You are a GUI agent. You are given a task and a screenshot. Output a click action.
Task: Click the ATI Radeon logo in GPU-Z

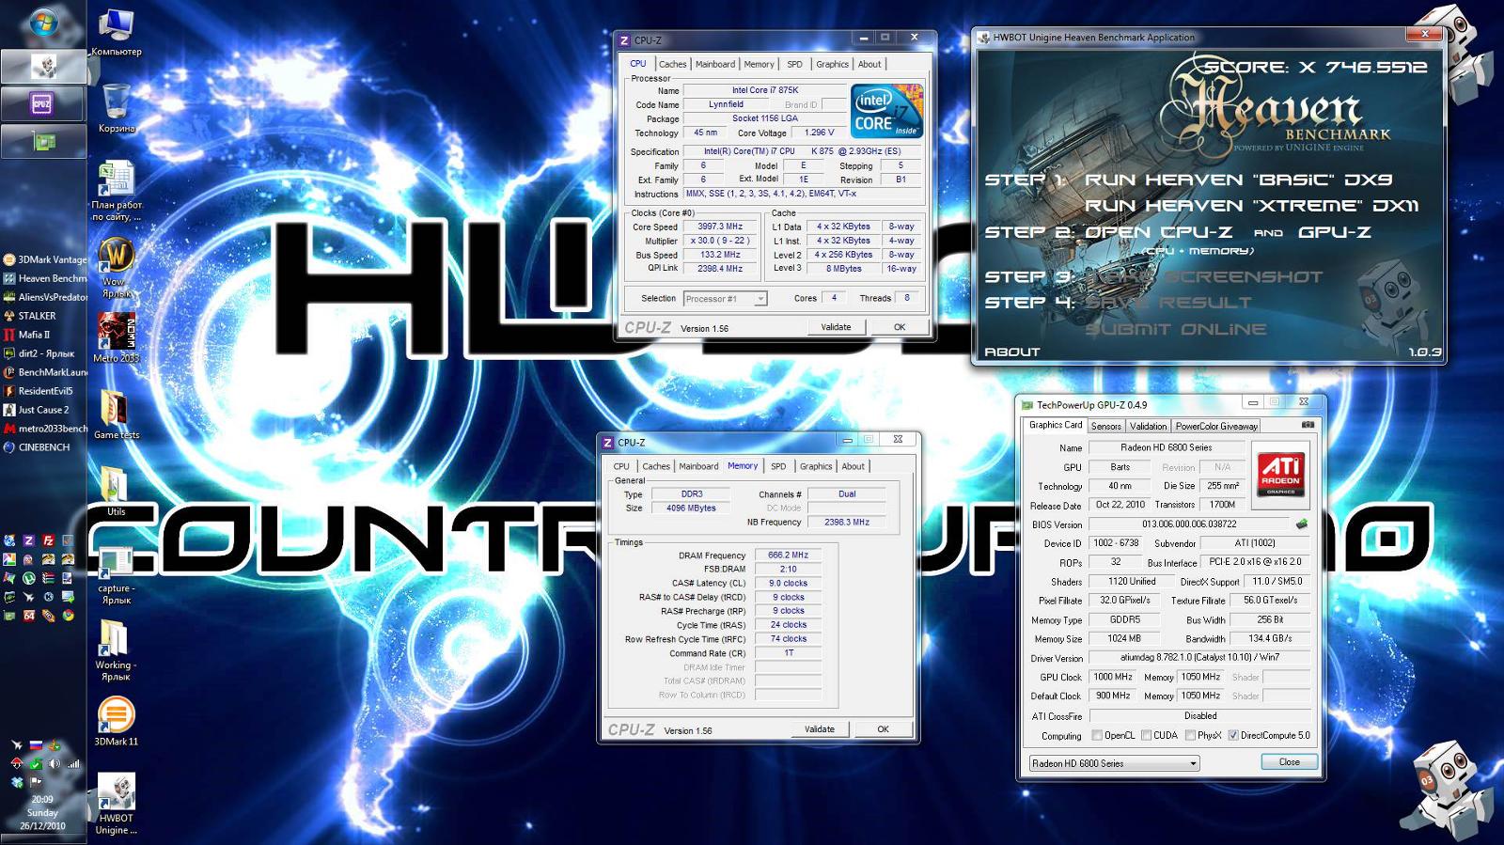(1281, 475)
